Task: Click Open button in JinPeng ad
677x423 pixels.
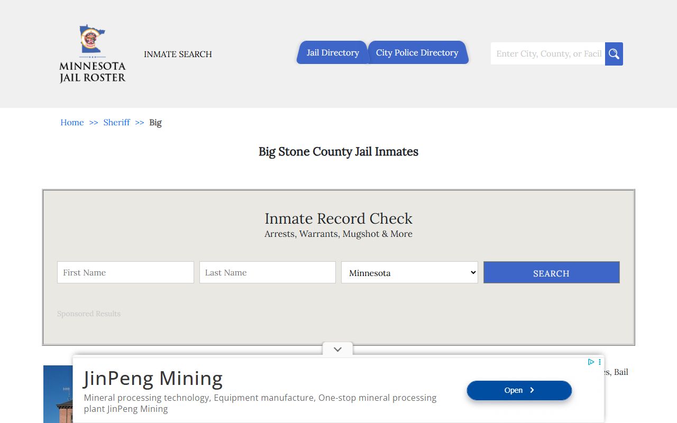Action: 519,390
